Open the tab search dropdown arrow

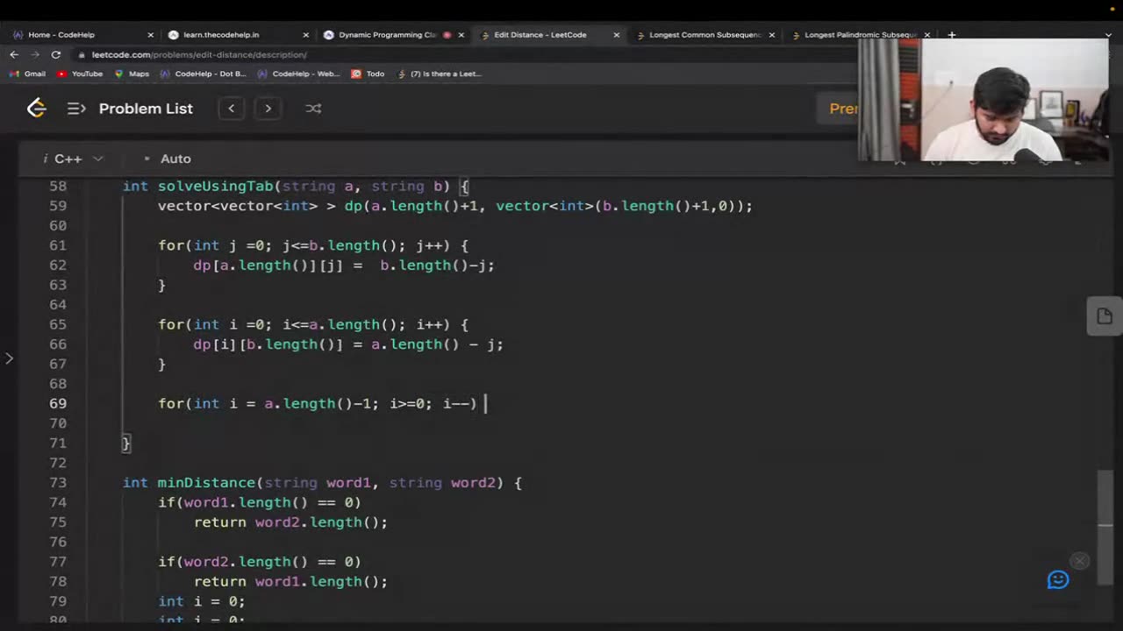(x=1108, y=35)
